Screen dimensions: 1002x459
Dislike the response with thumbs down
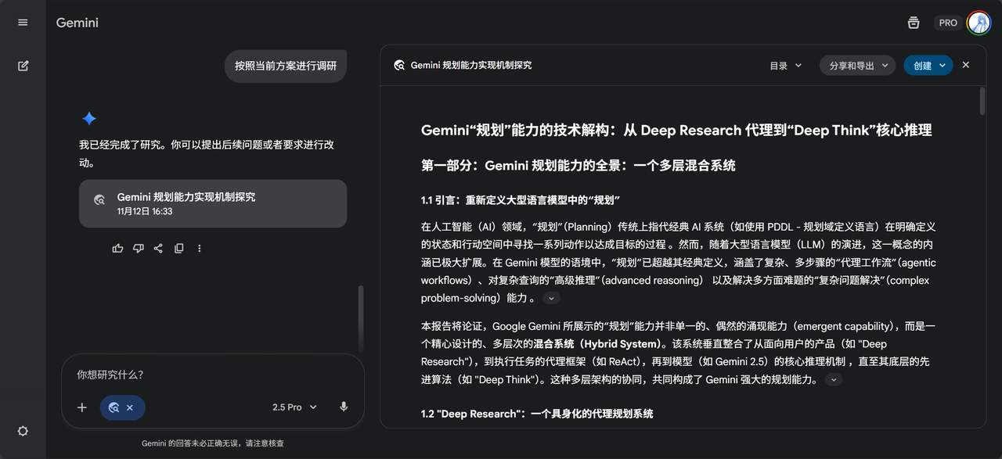tap(138, 248)
